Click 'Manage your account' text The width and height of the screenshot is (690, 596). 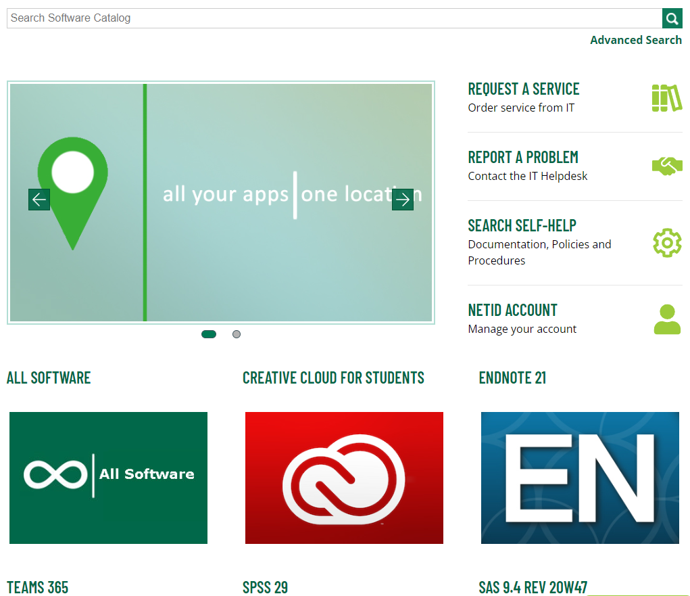point(522,329)
